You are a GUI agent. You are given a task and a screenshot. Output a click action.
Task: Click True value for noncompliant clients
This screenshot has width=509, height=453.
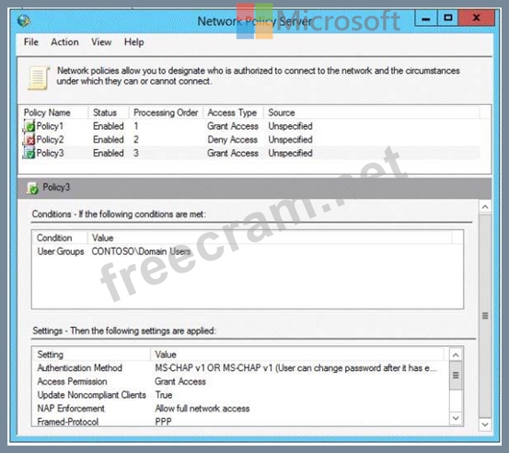(x=164, y=395)
